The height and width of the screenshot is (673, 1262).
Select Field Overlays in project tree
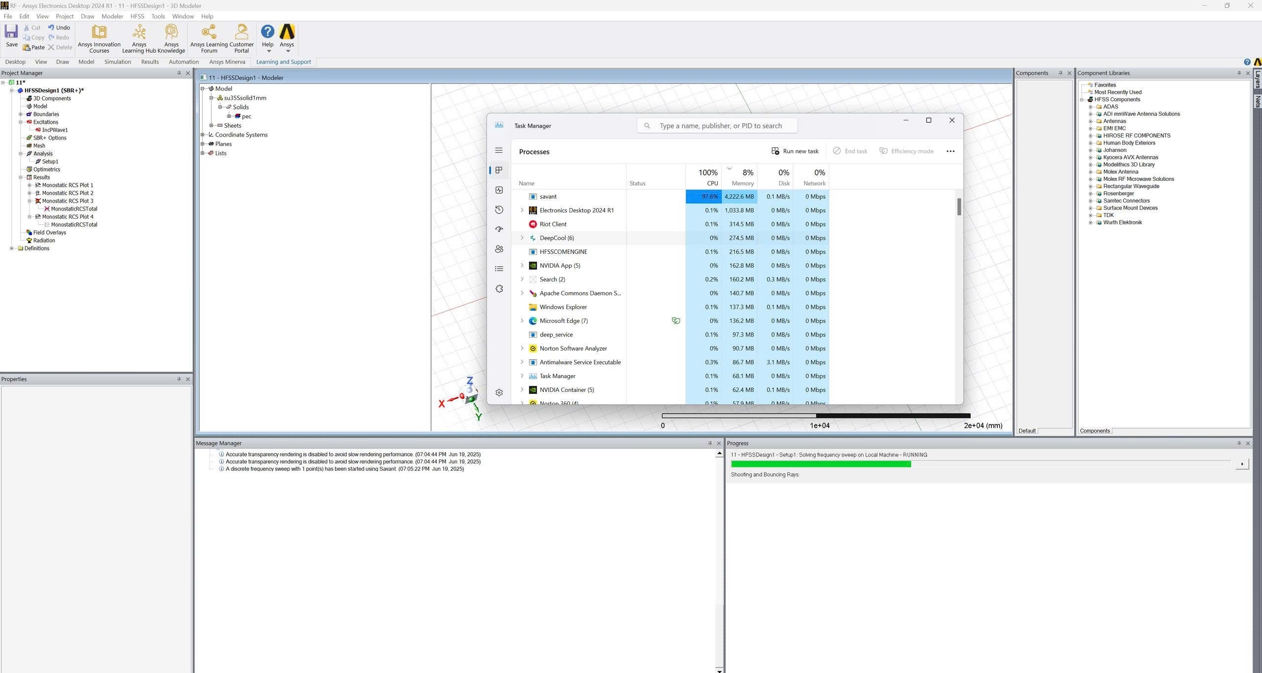(49, 233)
